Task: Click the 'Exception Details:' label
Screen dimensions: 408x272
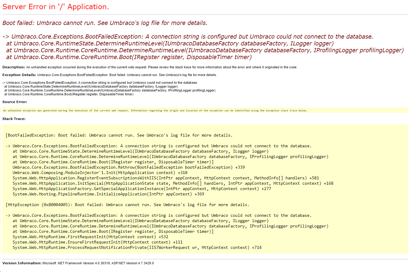Action: coord(19,75)
